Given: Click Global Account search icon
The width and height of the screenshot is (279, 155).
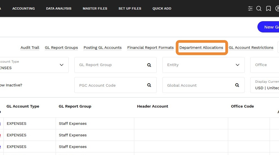Looking at the screenshot, I should coord(237,85).
